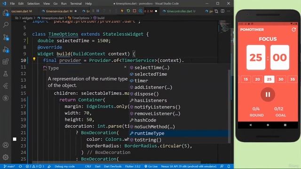Screen dimensions: 301x169
Task: Click Flutter hot reload lightning icon
Action: point(122,11)
